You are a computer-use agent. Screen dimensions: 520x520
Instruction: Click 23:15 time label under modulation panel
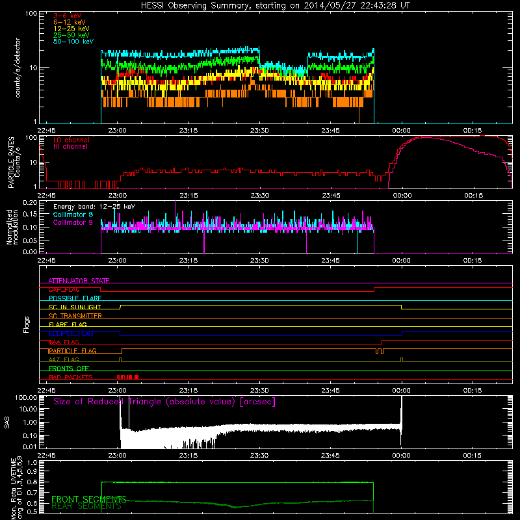coord(188,261)
